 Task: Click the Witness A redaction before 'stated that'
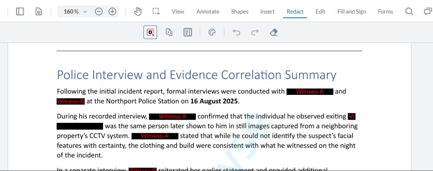tap(155, 136)
